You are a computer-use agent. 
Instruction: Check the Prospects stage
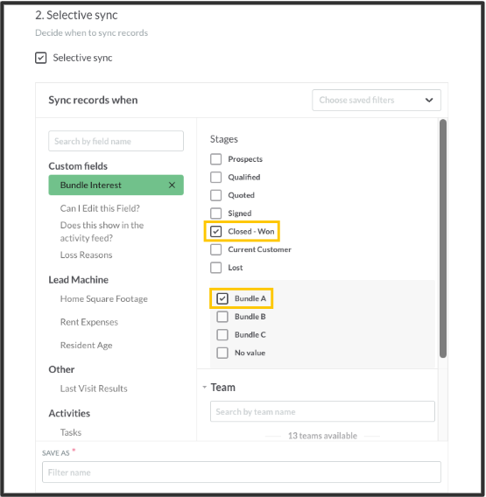pyautogui.click(x=216, y=159)
